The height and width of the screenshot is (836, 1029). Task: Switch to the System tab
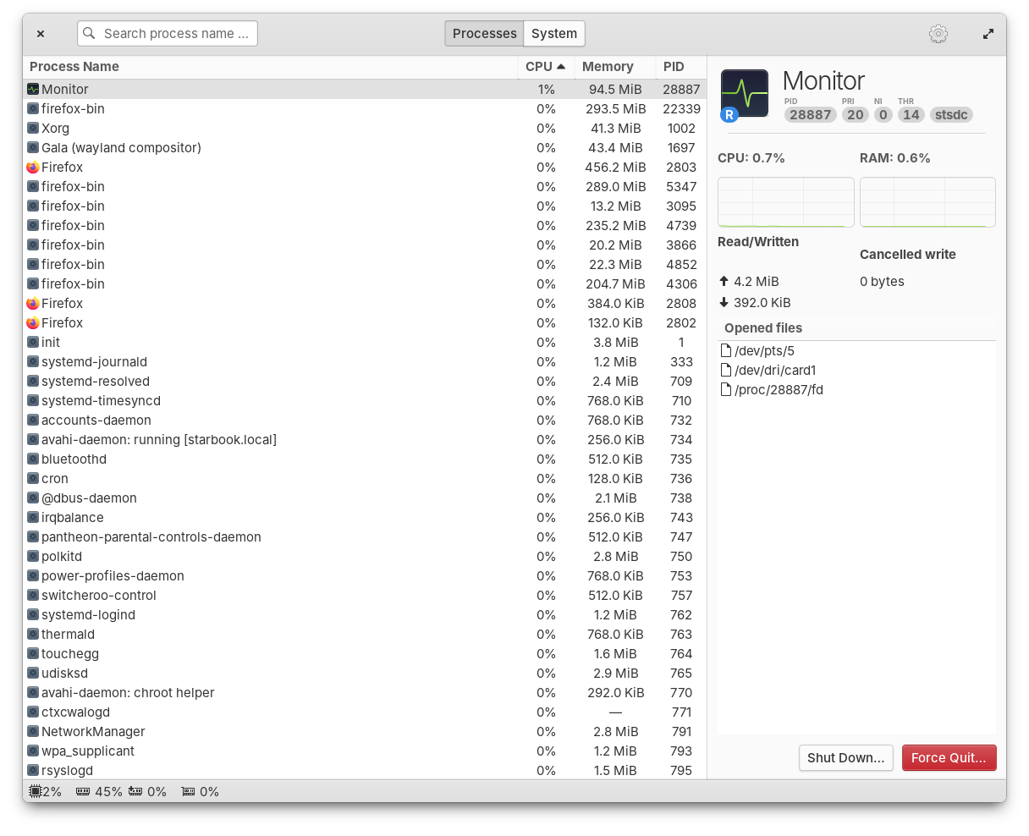(x=553, y=33)
